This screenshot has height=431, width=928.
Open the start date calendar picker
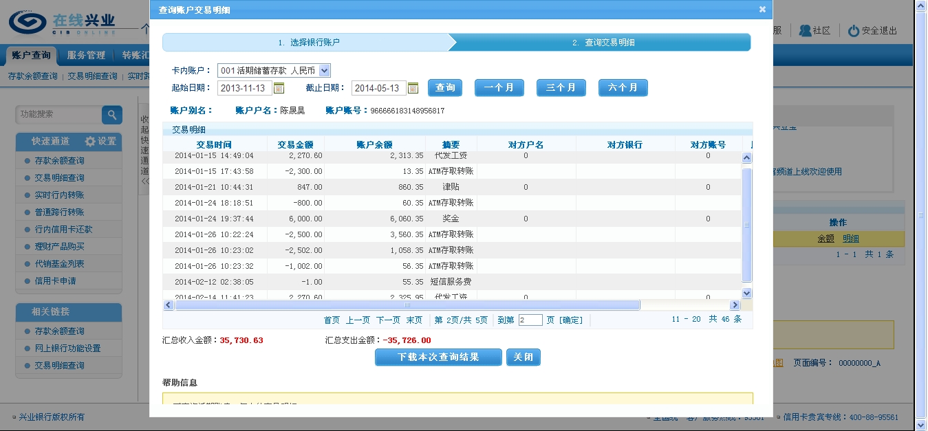point(279,88)
